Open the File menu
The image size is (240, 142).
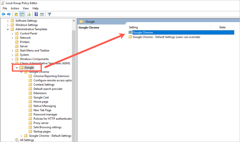point(5,8)
